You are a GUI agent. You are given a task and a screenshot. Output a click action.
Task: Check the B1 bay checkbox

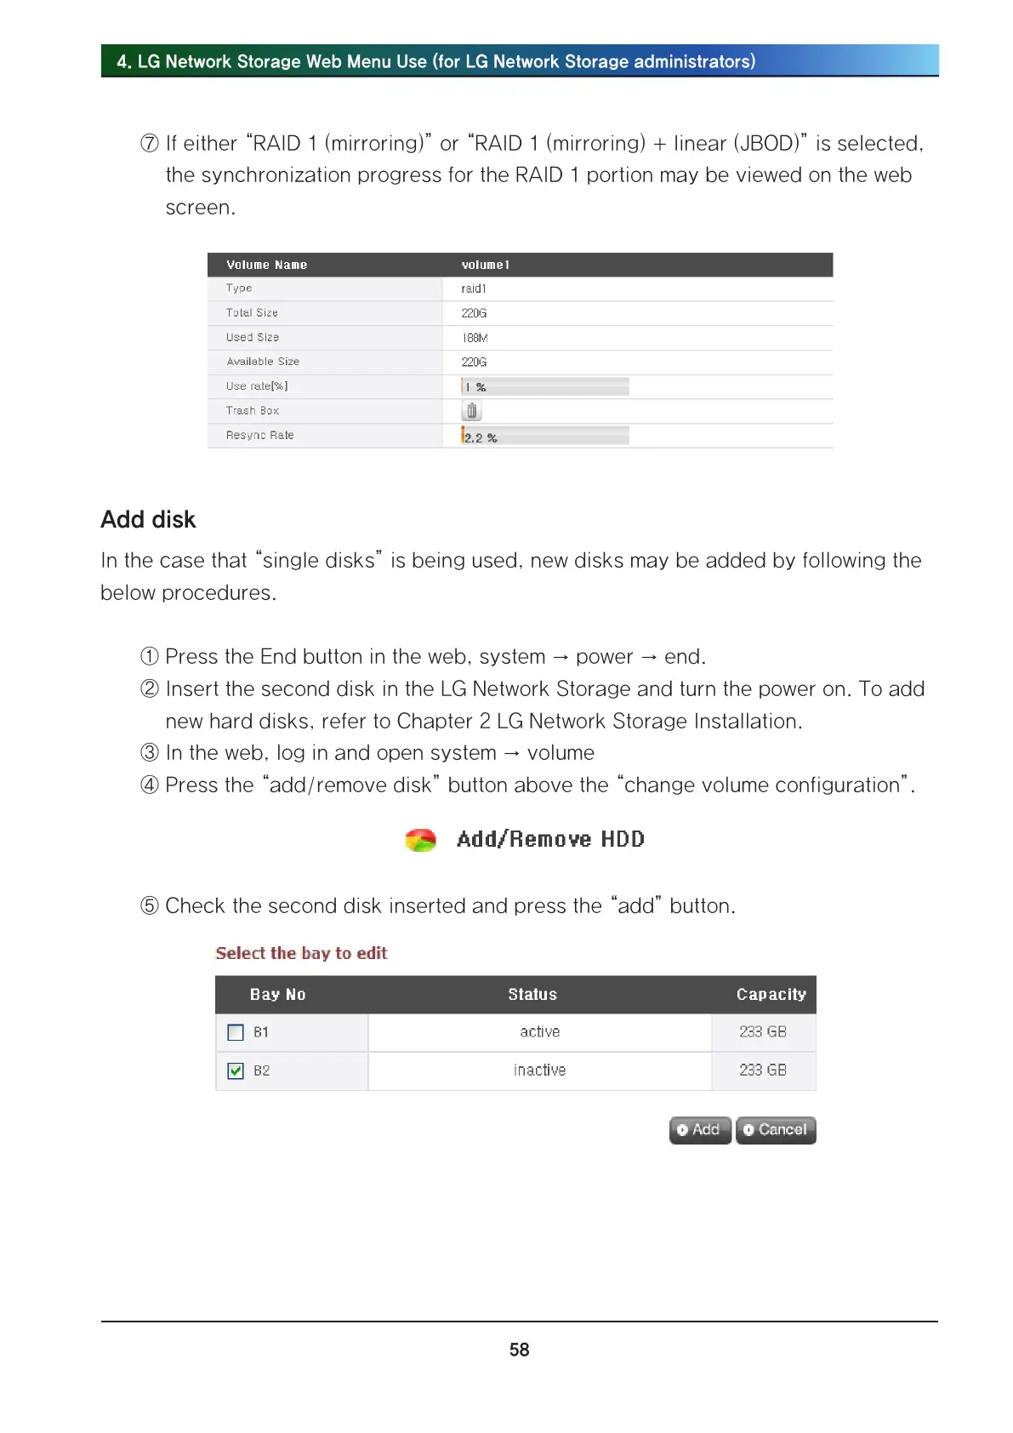click(236, 1032)
